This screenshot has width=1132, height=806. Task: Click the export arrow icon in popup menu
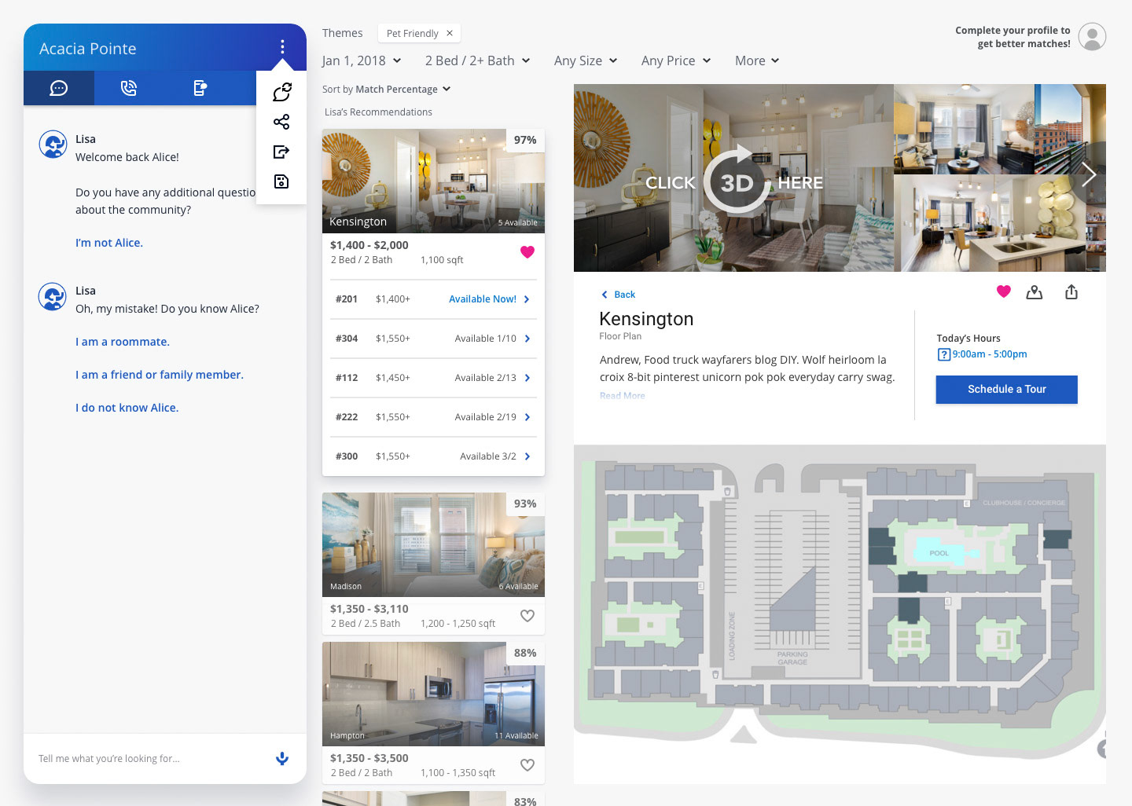281,152
